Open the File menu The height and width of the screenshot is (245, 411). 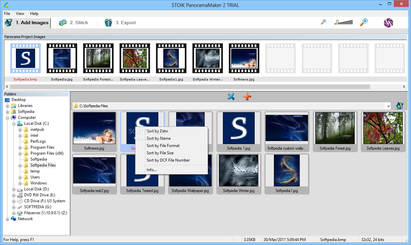(x=7, y=14)
